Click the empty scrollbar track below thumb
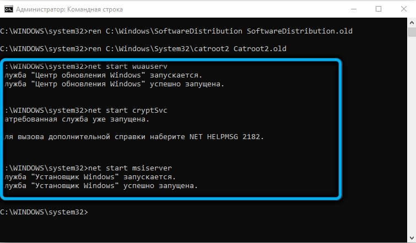The image size is (416, 243). click(x=412, y=135)
